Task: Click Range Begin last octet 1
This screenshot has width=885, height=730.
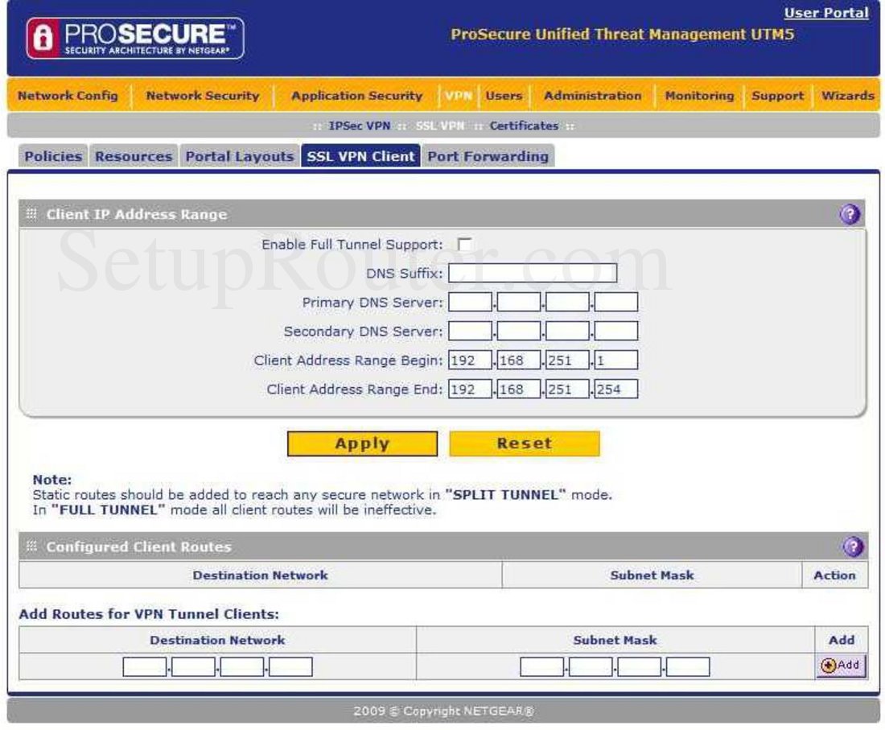Action: pos(615,361)
